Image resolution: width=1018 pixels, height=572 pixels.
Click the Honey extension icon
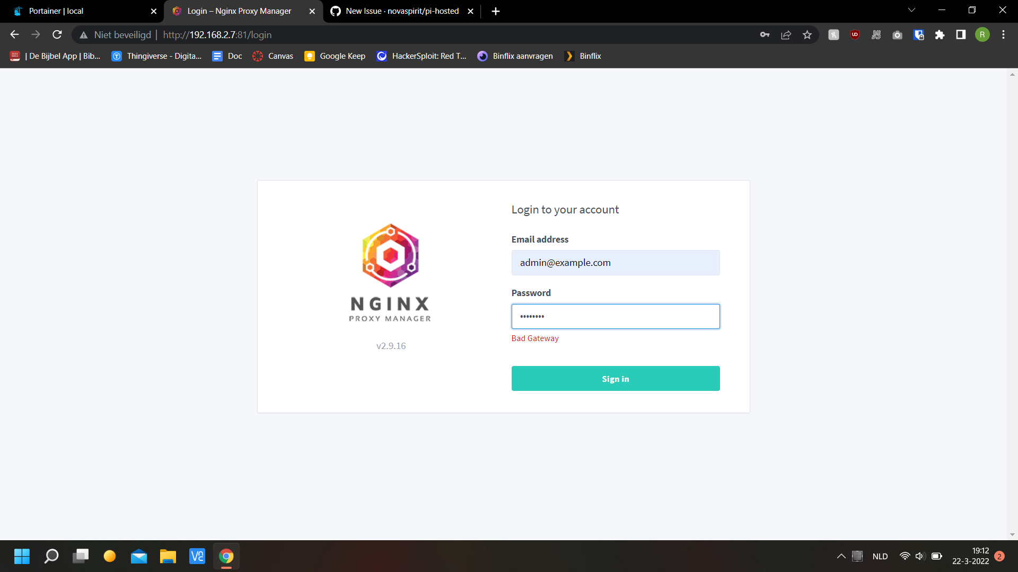[833, 34]
